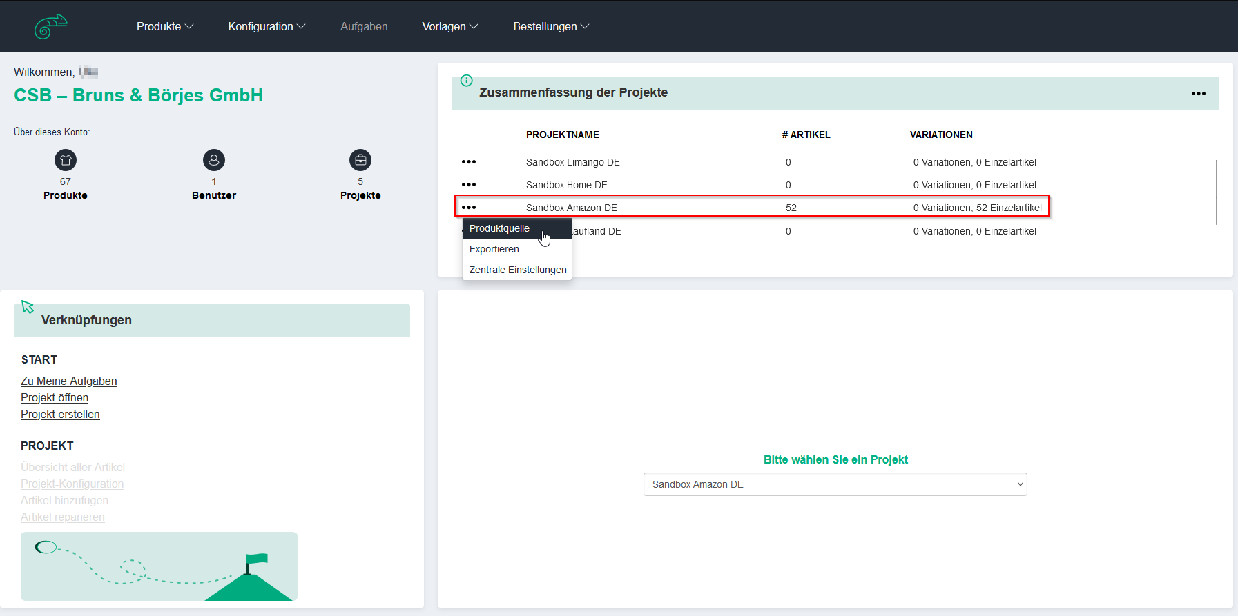
Task: Open the project selector showing Sandbox Amazon DE
Action: pyautogui.click(x=835, y=484)
